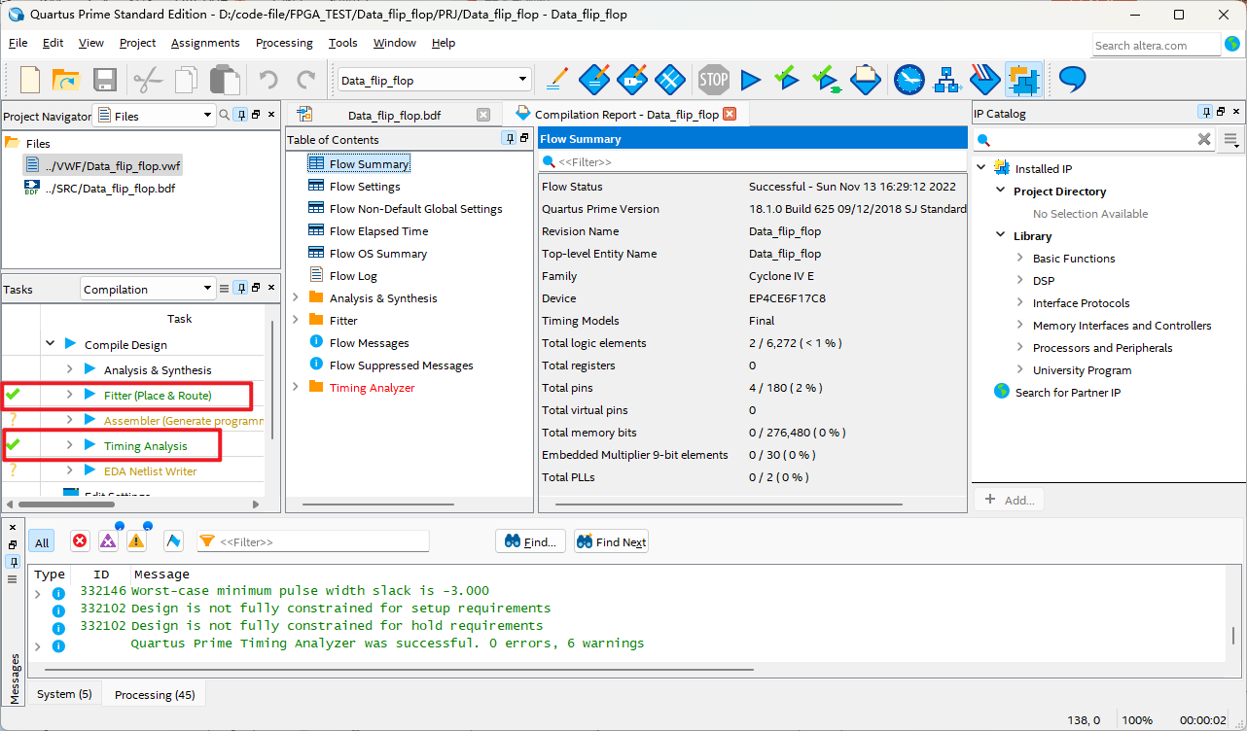
Task: Close the Compilation Report tab
Action: (730, 114)
